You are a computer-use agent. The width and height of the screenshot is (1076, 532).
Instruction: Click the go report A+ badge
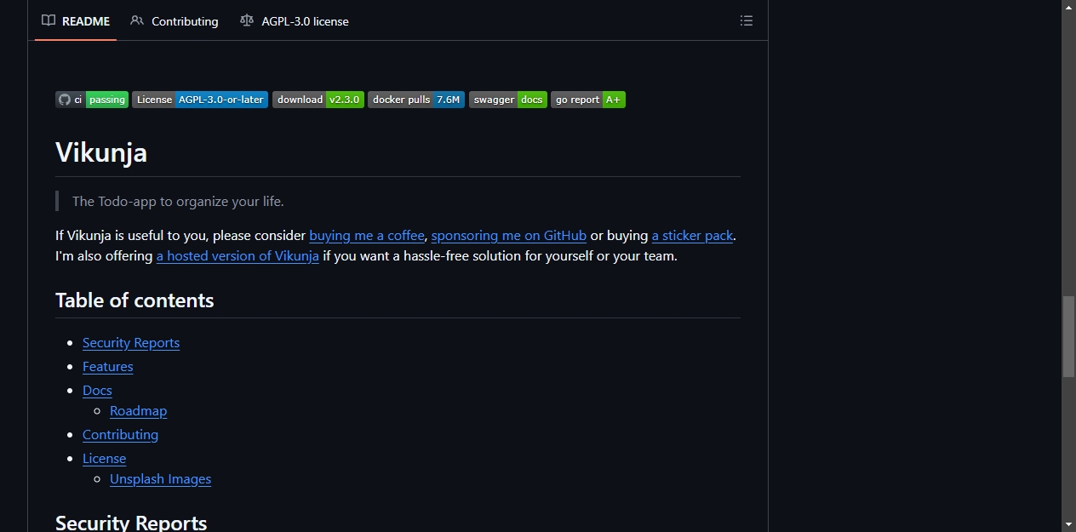(x=588, y=100)
